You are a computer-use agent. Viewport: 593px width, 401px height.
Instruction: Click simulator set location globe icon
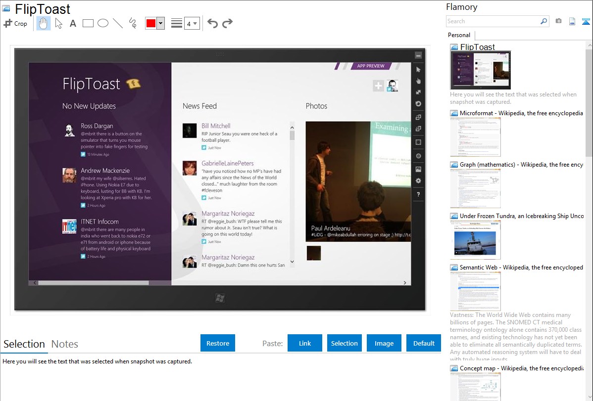[x=418, y=156]
